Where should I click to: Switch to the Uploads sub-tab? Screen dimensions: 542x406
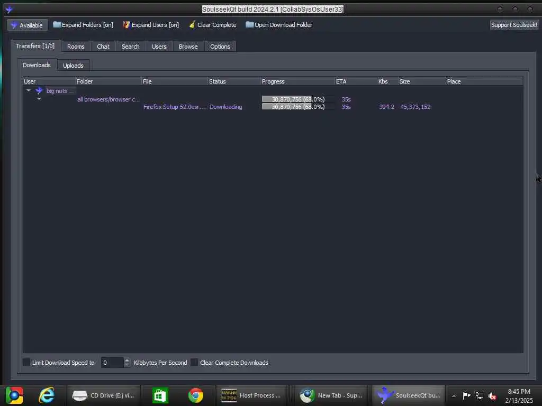73,66
